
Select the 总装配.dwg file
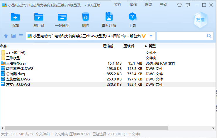108,74
